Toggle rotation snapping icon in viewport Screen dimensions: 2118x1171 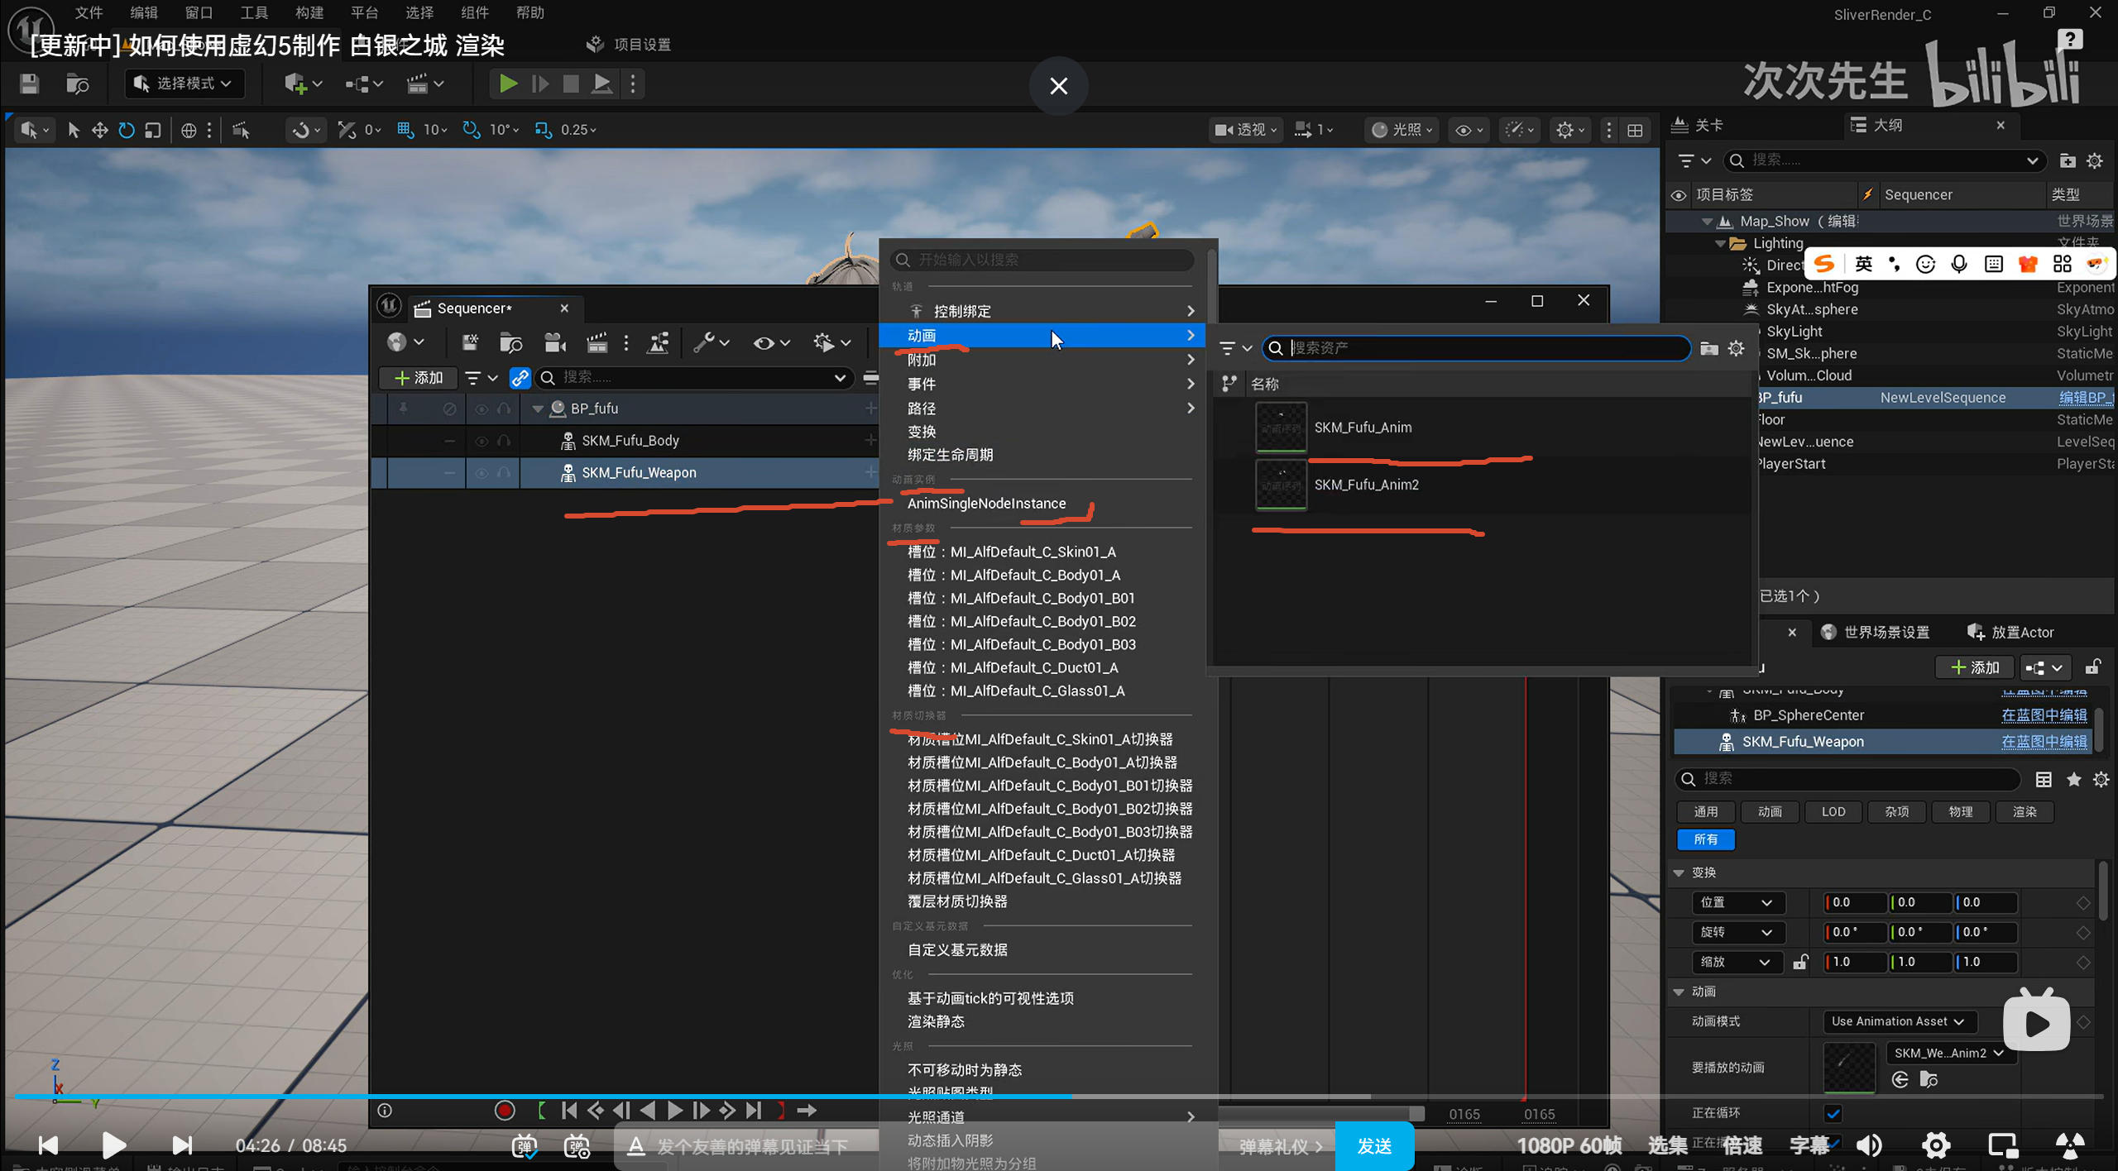point(471,130)
